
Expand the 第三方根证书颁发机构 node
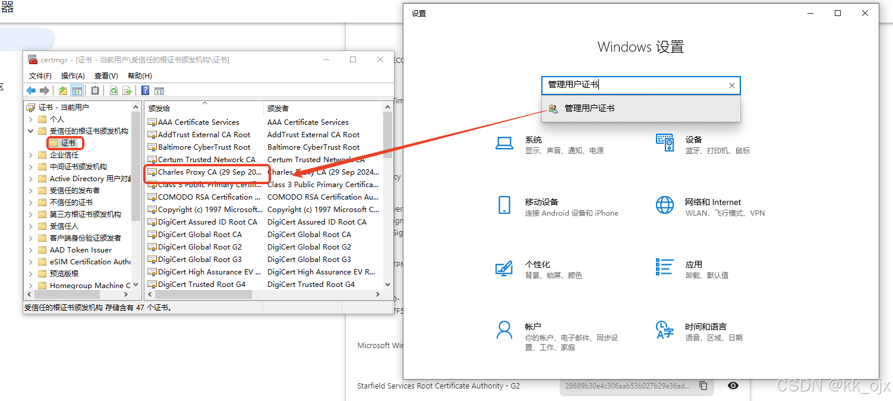tap(31, 214)
